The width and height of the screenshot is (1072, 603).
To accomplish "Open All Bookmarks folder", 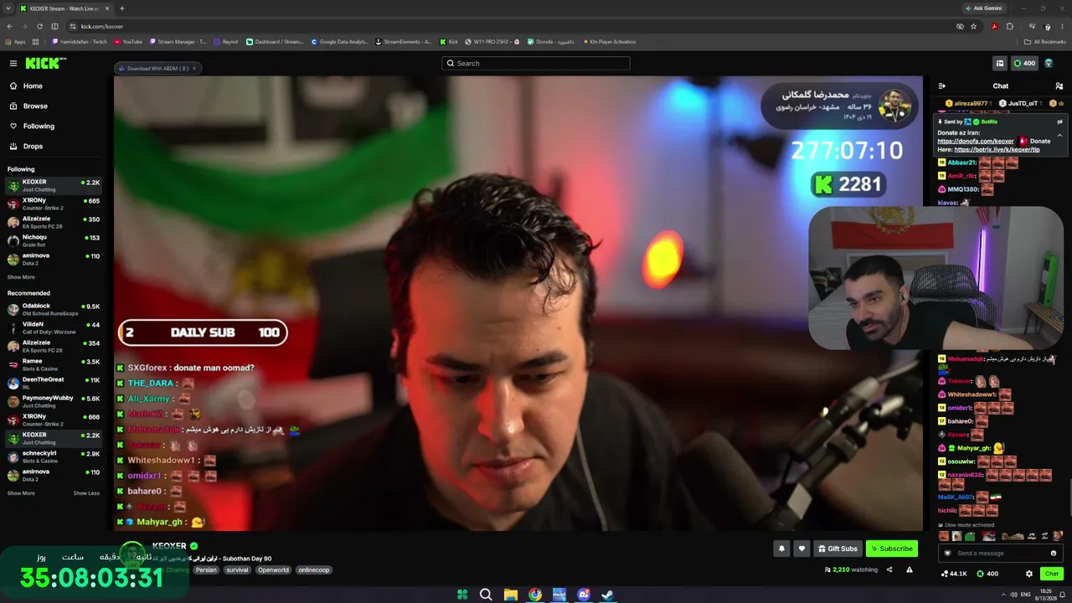I will [x=1045, y=42].
